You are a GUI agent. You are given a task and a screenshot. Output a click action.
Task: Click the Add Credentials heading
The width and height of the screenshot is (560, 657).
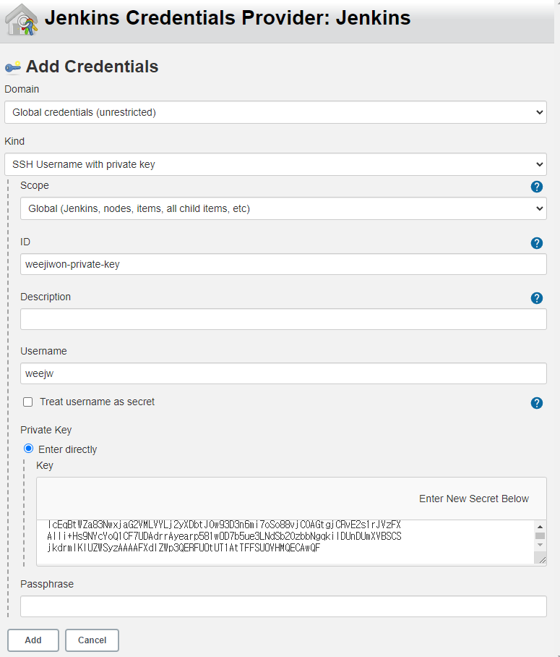[x=92, y=67]
